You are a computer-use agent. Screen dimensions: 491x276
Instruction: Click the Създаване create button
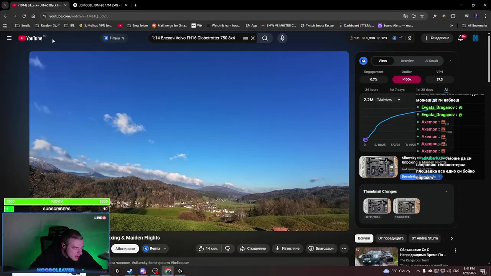click(x=437, y=38)
